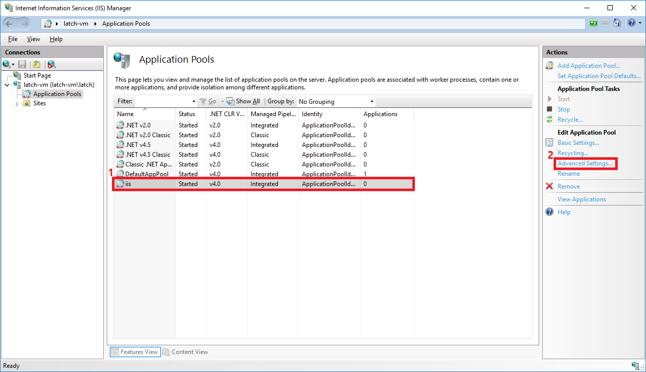
Task: Click the Create New Connection globe icon
Action: [7, 64]
